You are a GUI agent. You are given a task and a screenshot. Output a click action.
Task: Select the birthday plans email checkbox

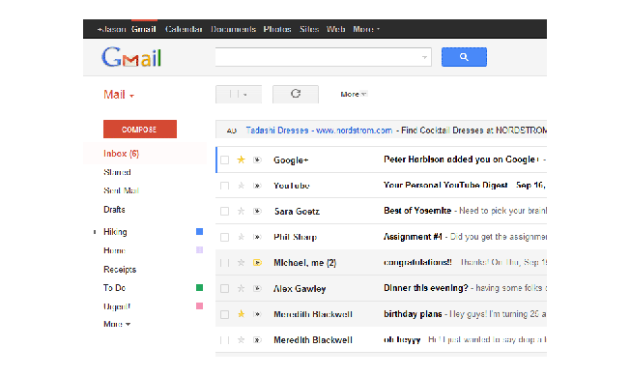[224, 314]
